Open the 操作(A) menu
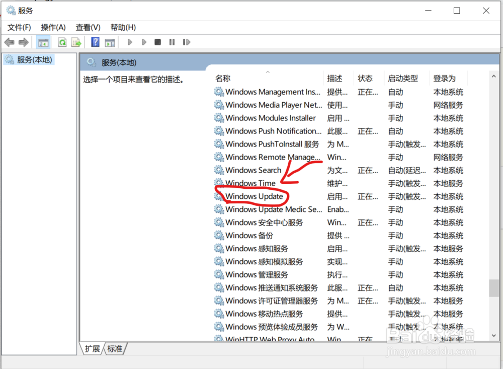The image size is (503, 369). pos(53,27)
